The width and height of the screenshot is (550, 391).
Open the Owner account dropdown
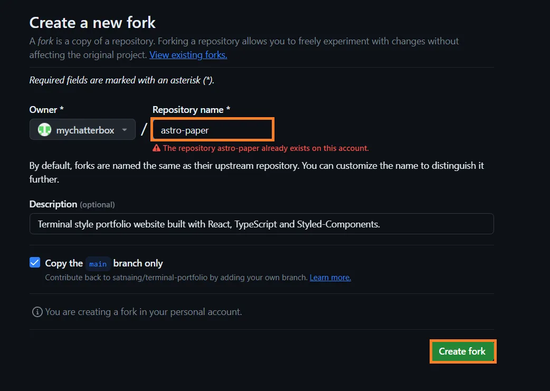pyautogui.click(x=82, y=129)
